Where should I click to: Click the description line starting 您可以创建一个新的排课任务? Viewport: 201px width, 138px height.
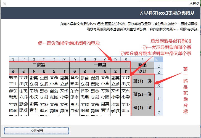(129, 24)
